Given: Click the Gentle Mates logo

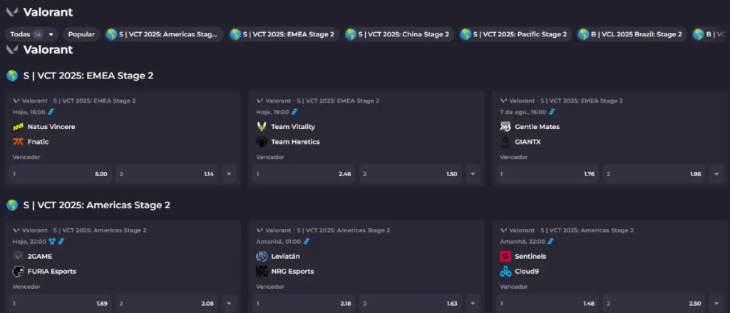Looking at the screenshot, I should coord(505,127).
